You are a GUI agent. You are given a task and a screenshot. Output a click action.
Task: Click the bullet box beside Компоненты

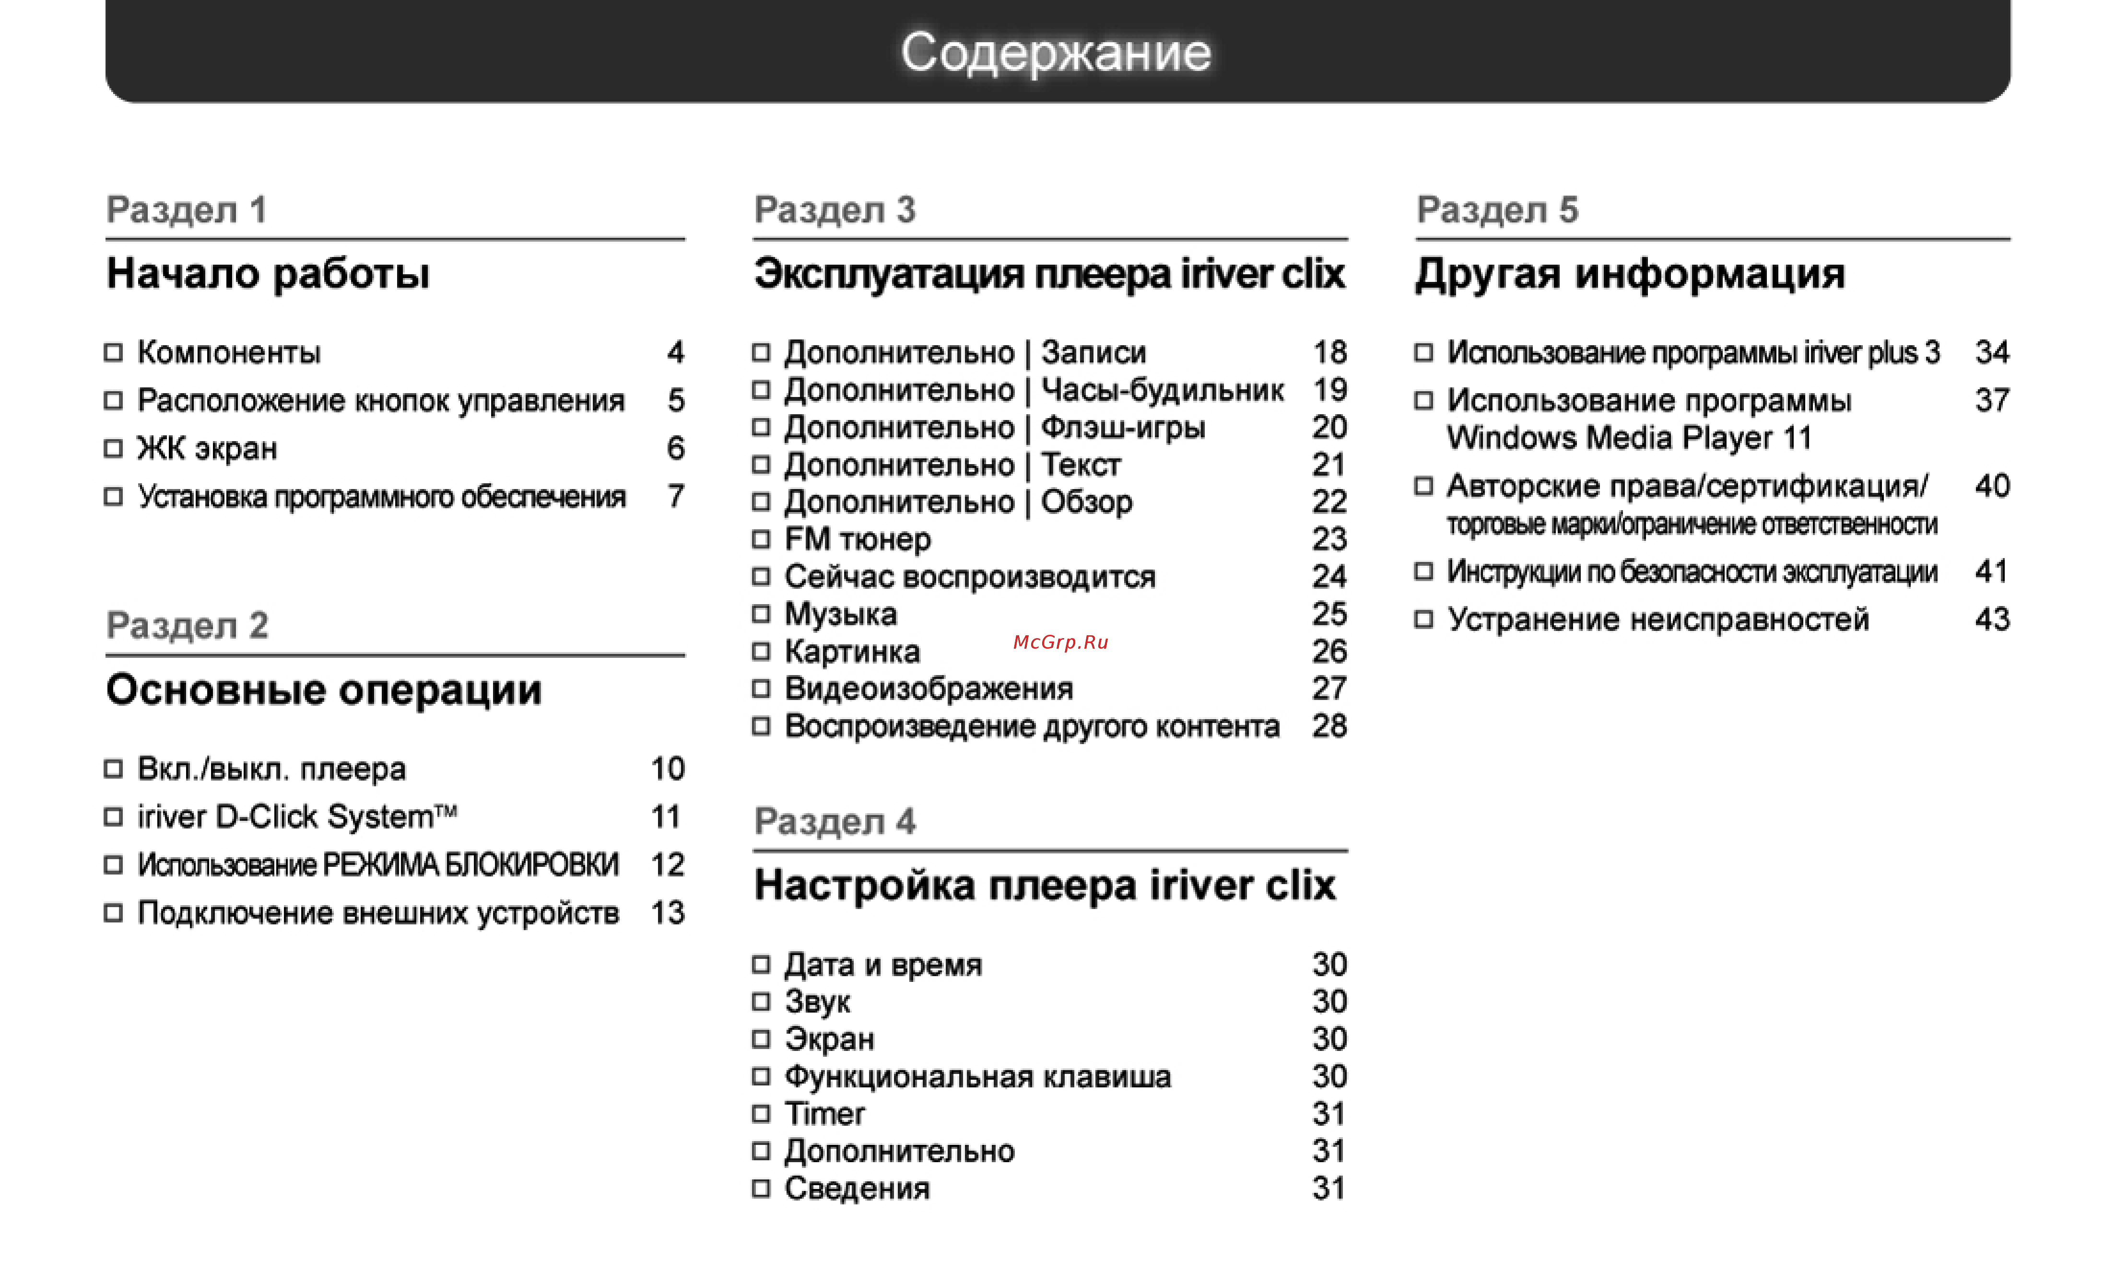(x=113, y=353)
